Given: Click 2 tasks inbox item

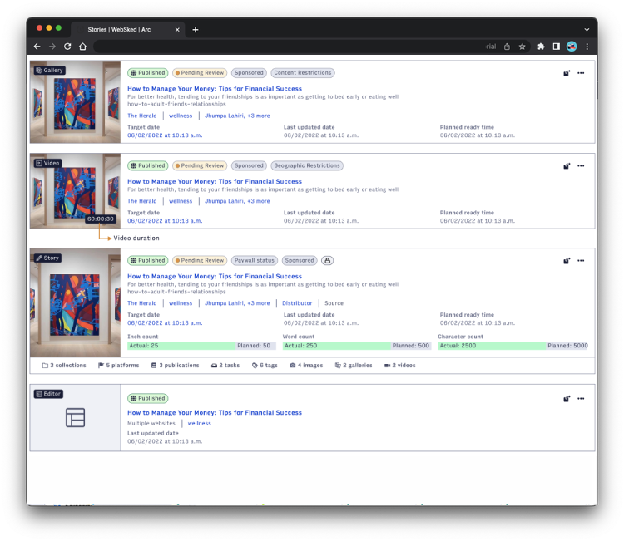Looking at the screenshot, I should [225, 366].
